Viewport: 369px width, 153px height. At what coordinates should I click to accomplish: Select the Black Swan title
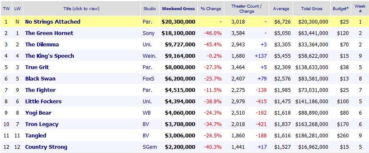pos(40,78)
